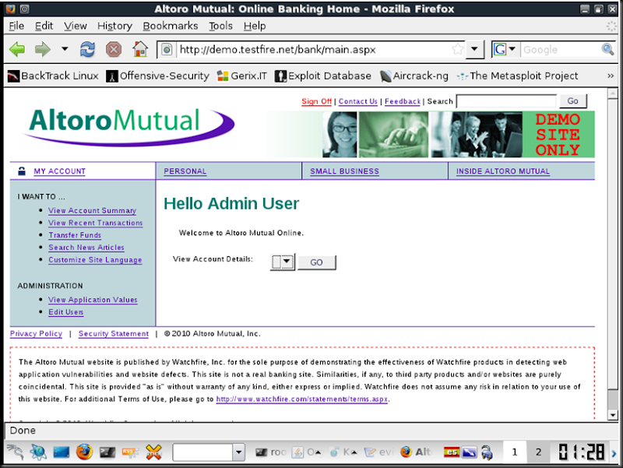
Task: Open the MY ACCOUNT tab
Action: coord(60,171)
